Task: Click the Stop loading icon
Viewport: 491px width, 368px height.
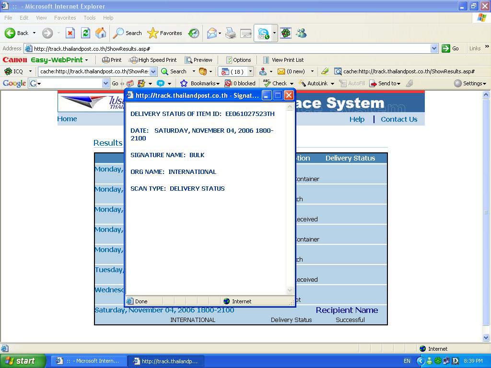Action: [70, 33]
